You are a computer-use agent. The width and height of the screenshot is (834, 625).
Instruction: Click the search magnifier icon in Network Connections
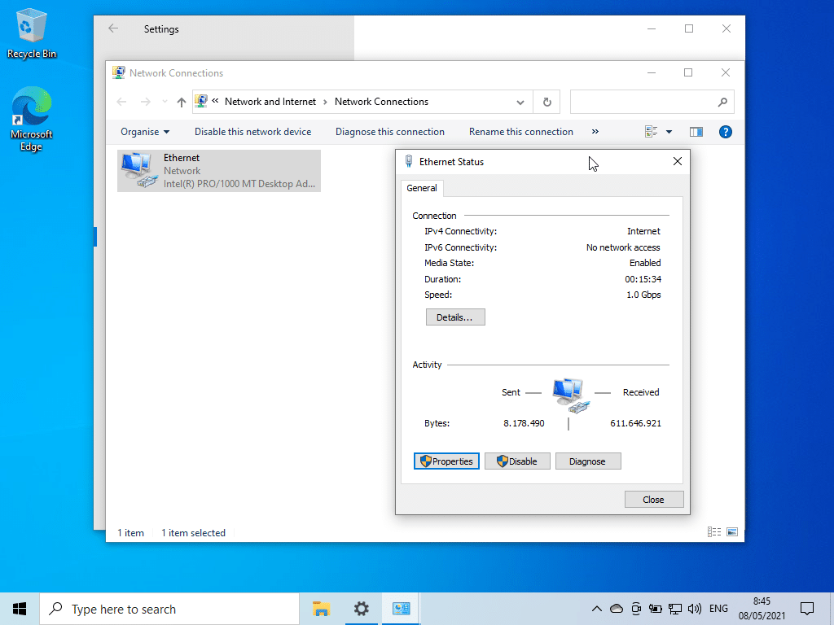pos(722,102)
